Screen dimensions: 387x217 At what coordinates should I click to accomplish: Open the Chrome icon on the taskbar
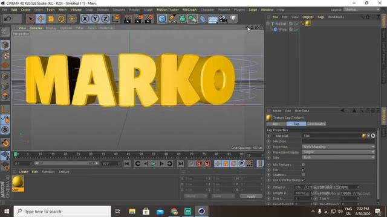coord(174,212)
